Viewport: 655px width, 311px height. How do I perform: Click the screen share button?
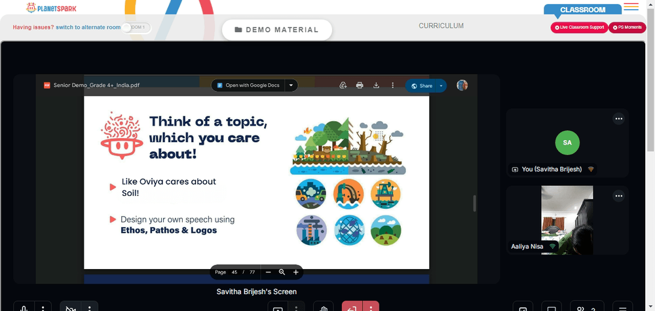[278, 307]
